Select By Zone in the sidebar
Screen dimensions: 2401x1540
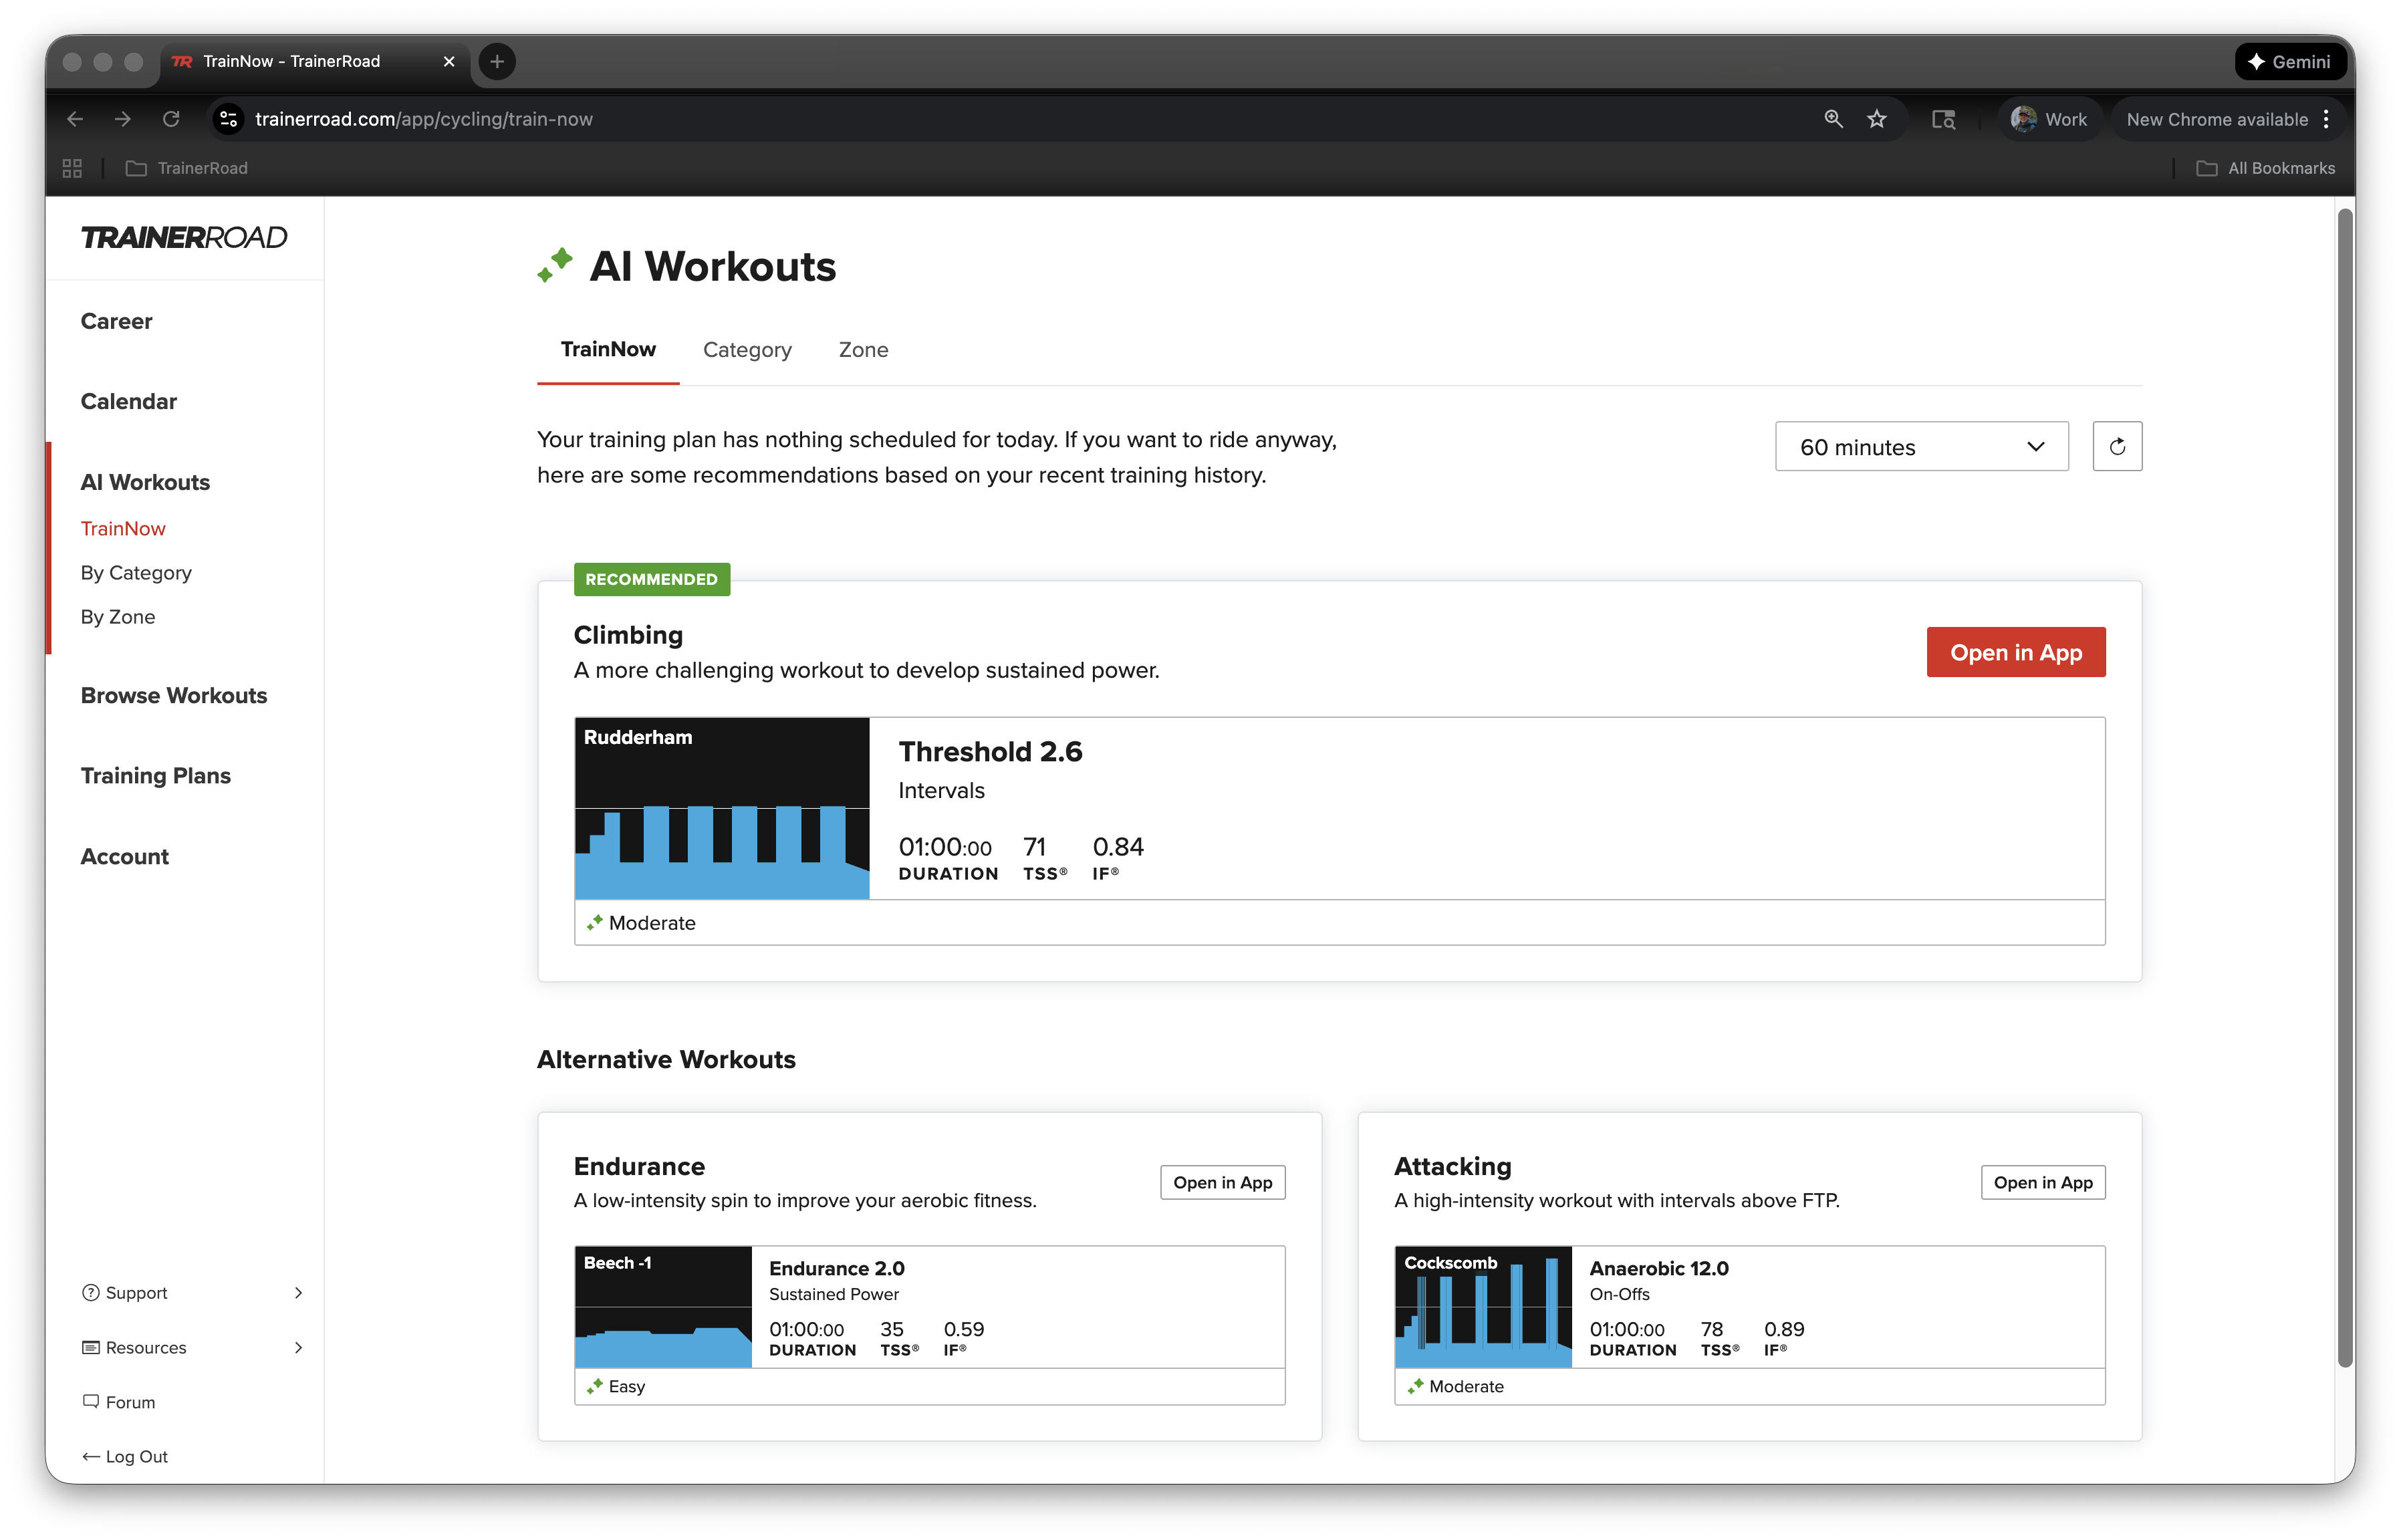tap(118, 616)
